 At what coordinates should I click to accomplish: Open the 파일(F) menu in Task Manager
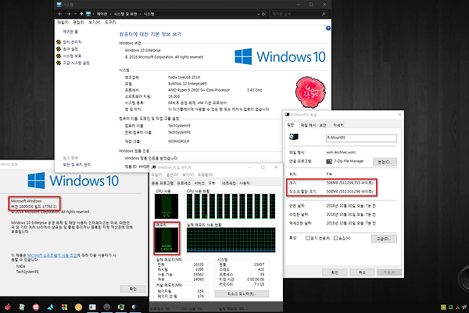point(157,174)
